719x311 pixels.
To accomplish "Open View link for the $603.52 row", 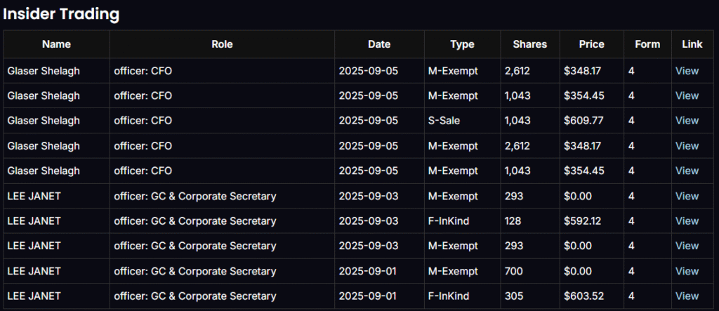I will click(x=687, y=296).
